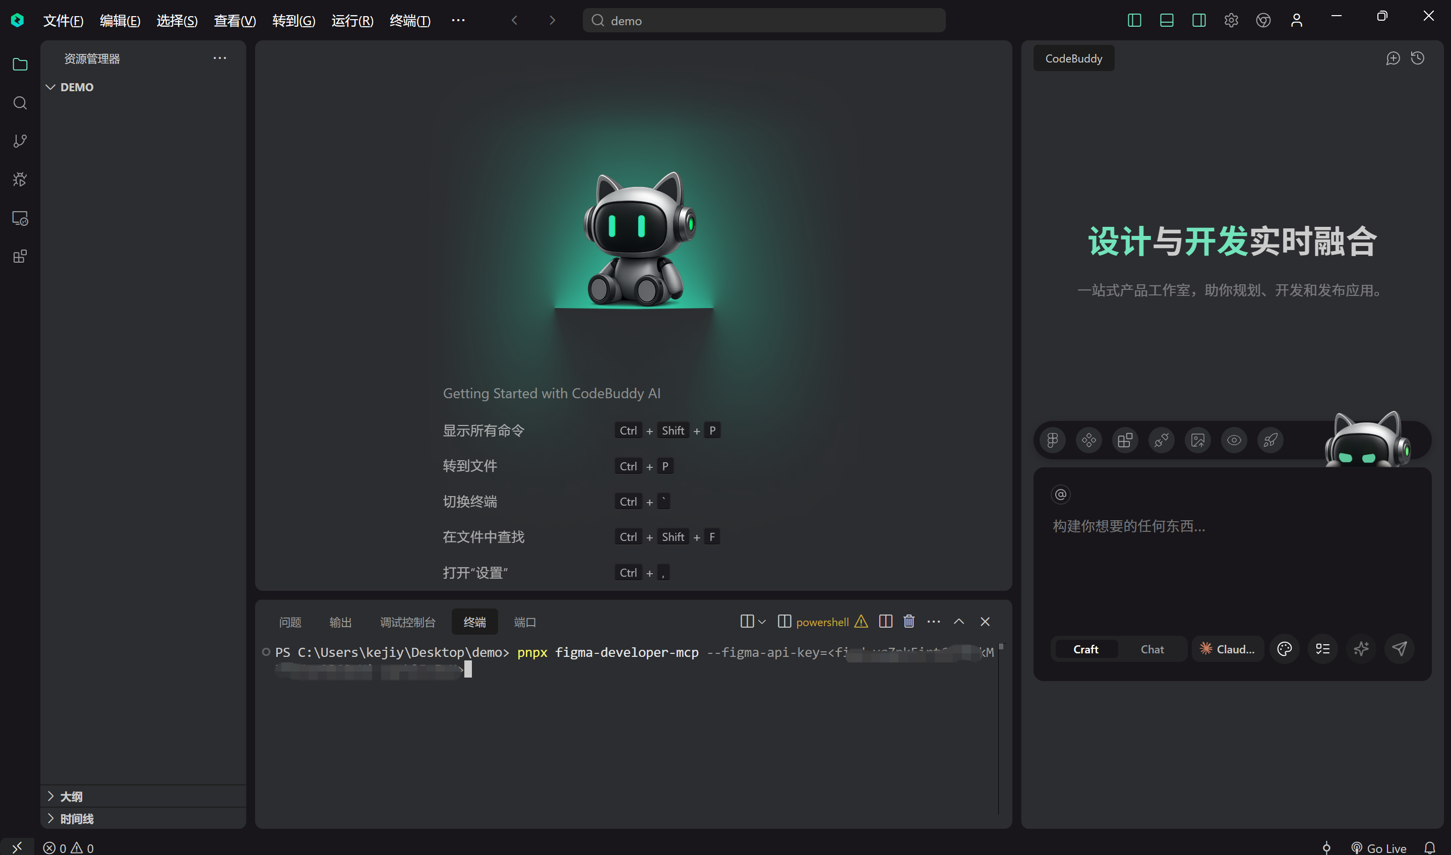Delete the terminal with trash icon
The width and height of the screenshot is (1451, 855).
[909, 622]
